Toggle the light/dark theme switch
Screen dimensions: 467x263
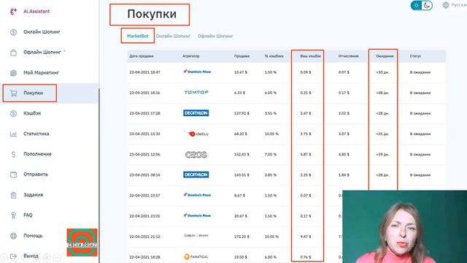tap(422, 5)
